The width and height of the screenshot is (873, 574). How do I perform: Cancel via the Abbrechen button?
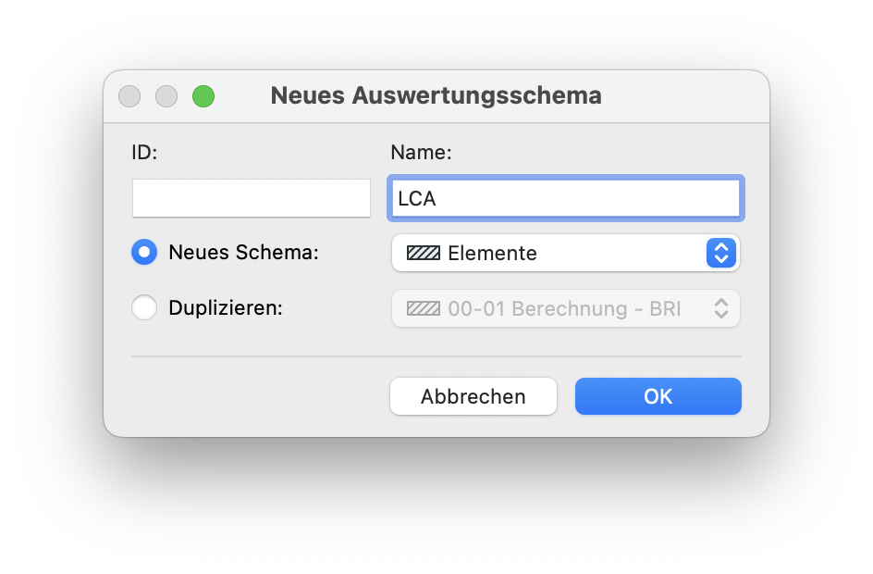[473, 396]
